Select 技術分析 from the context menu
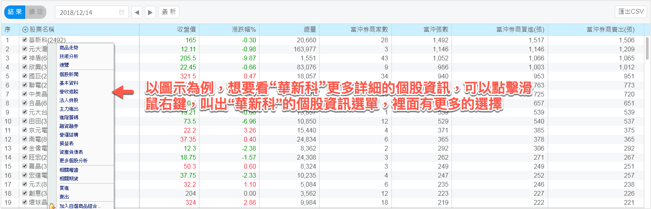This screenshot has width=651, height=209. coord(69,56)
